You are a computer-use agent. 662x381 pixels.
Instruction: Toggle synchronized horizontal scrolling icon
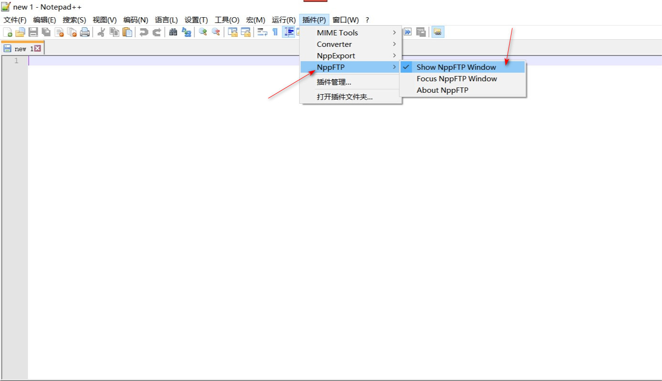(246, 32)
